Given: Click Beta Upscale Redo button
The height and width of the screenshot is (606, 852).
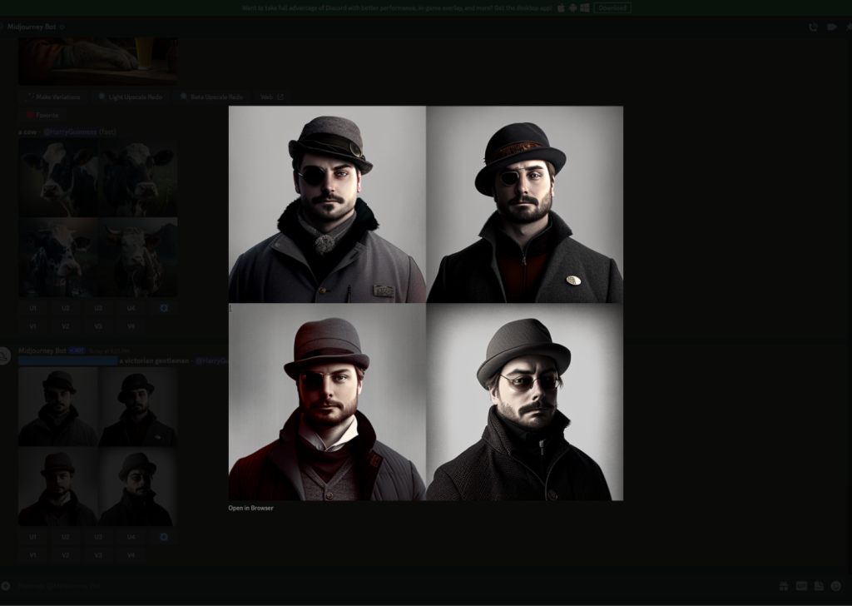Looking at the screenshot, I should pos(211,97).
